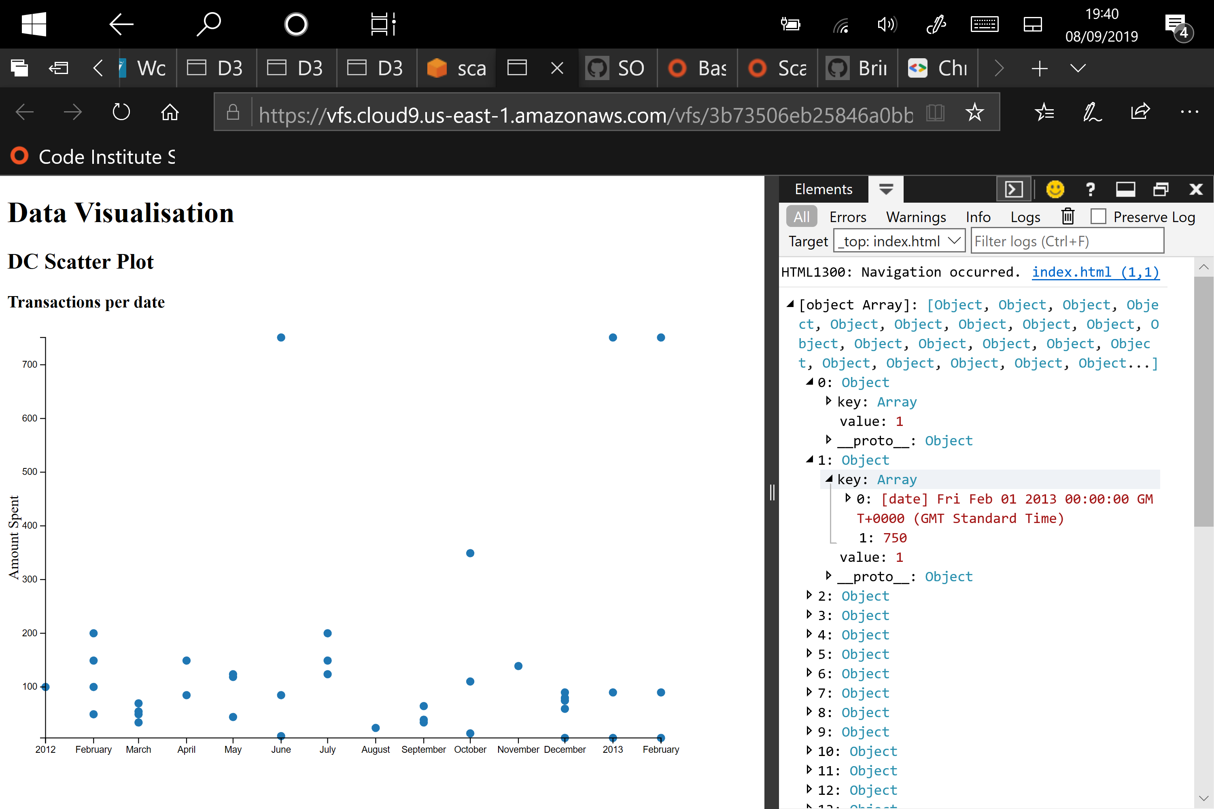Go to the browser home page
This screenshot has height=809, width=1214.
point(170,112)
